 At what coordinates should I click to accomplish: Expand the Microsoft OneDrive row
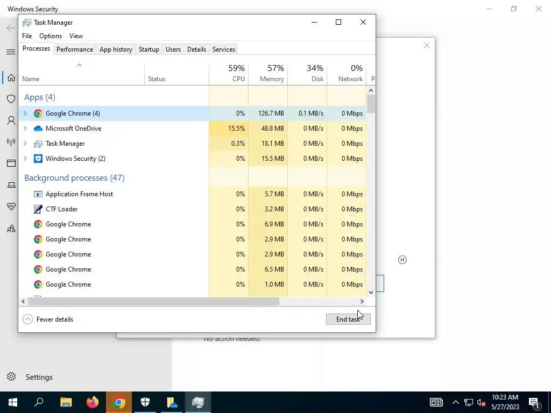tap(25, 129)
